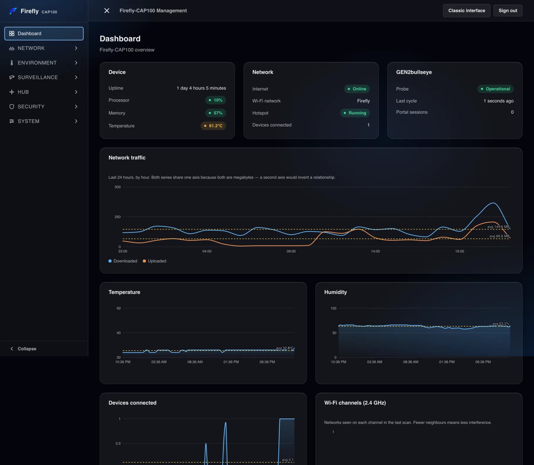Click the 'avg 145.9 MB' chart label
This screenshot has height=465, width=534.
(x=498, y=227)
